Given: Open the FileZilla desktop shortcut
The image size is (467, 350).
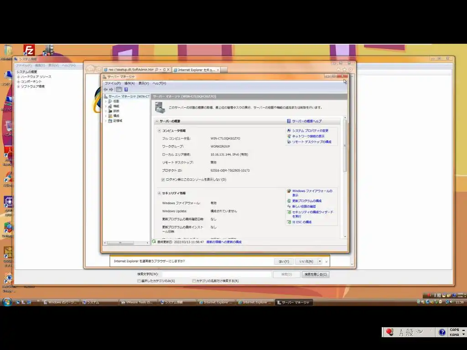Looking at the screenshot, I should point(29,50).
